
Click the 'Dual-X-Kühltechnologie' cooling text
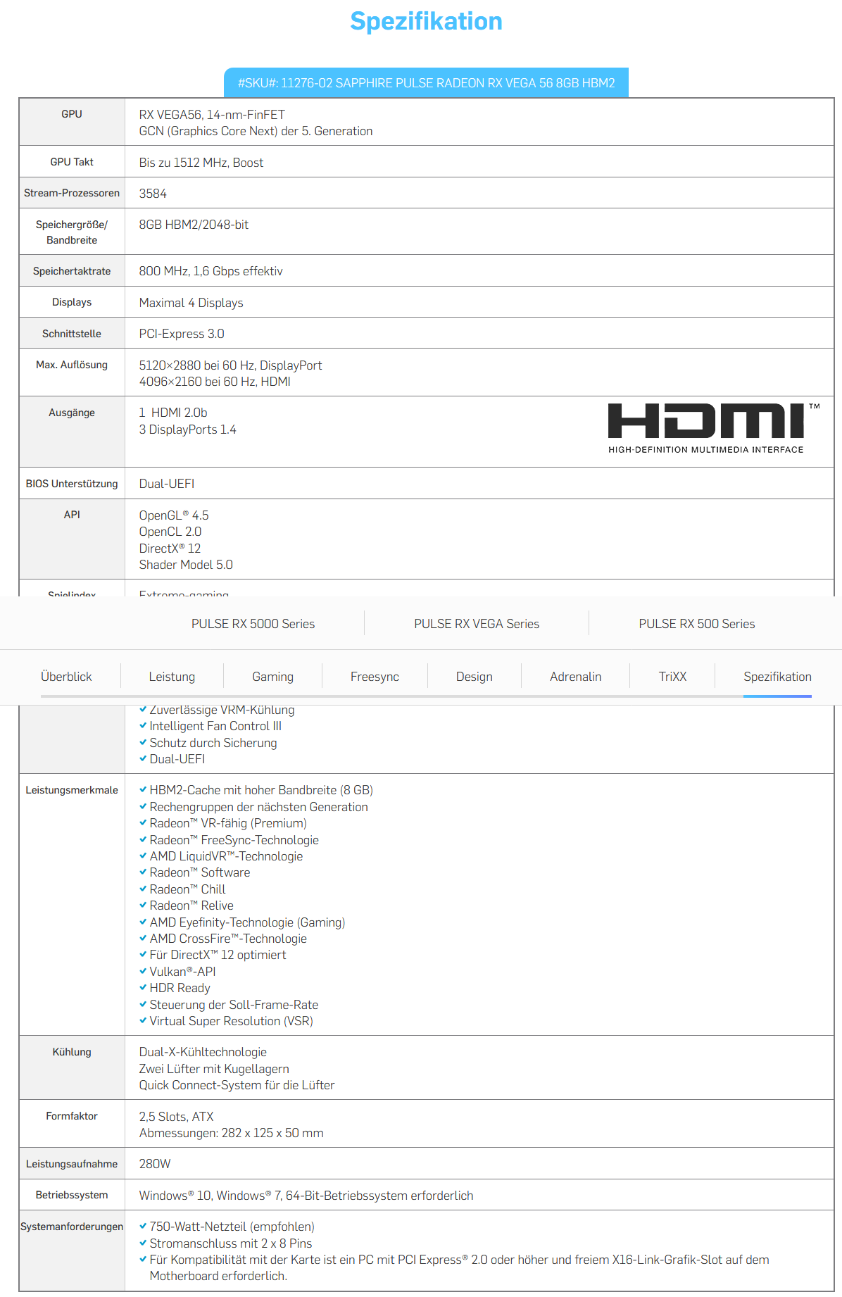(203, 1052)
